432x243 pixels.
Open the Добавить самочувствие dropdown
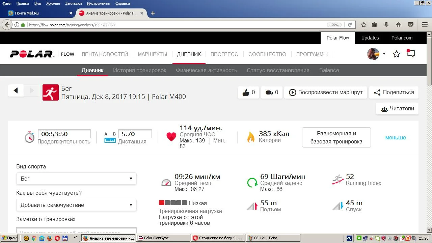(76, 205)
